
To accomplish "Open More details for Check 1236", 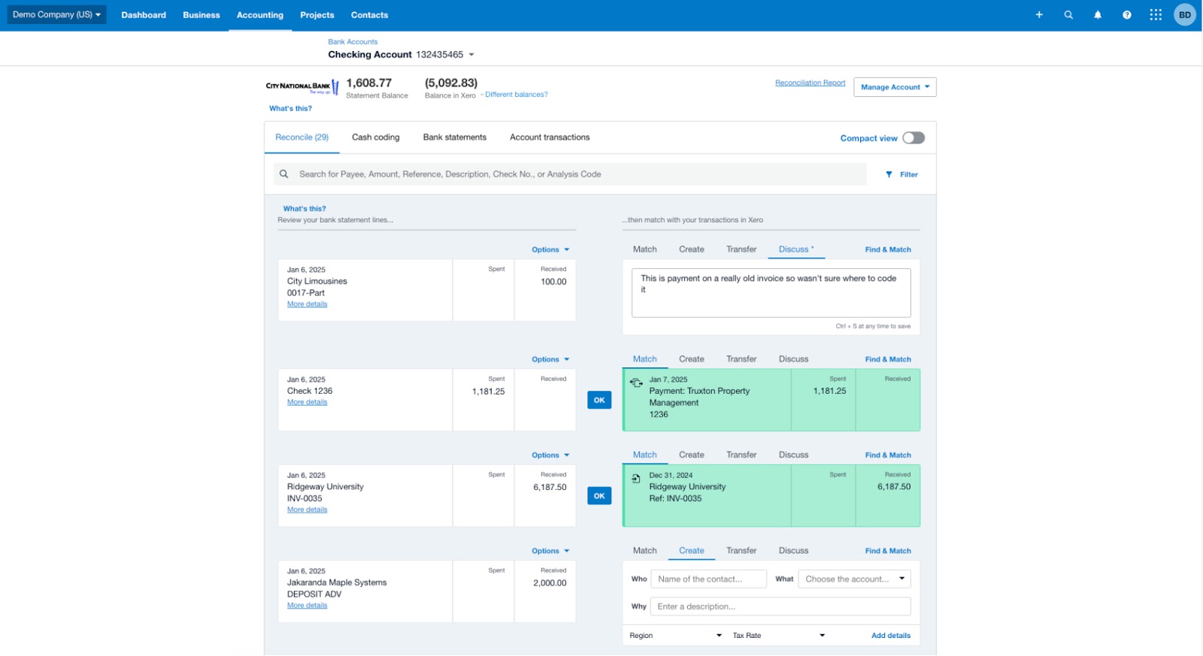I will pyautogui.click(x=307, y=402).
